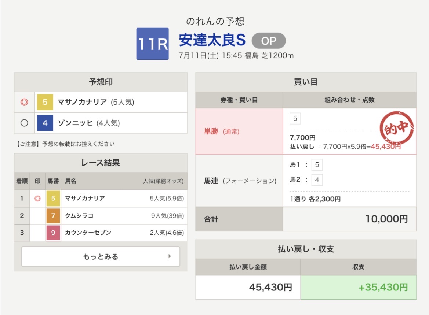Select ゾンニッヒ (4人気) entry
Screen dimensions: 429x315
[x=89, y=123]
